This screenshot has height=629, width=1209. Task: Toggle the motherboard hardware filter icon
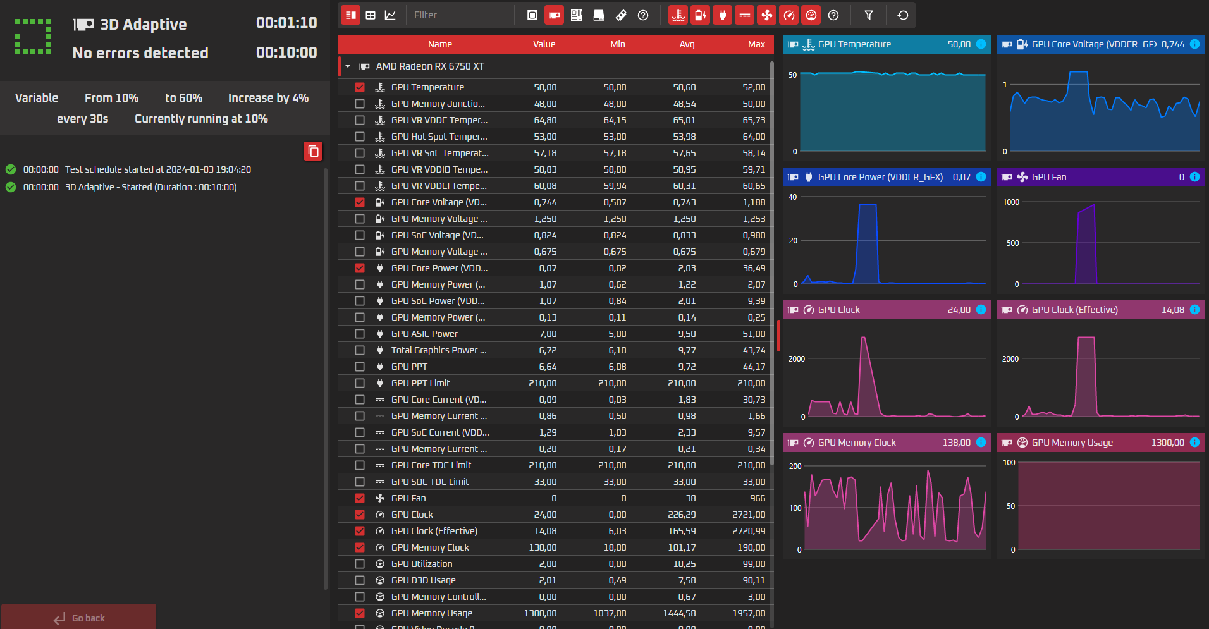tap(577, 15)
